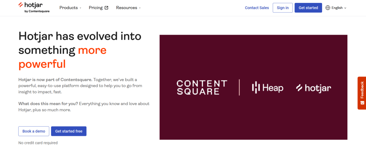Click the globe language icon
Screen dimensions: 366x167
point(328,8)
